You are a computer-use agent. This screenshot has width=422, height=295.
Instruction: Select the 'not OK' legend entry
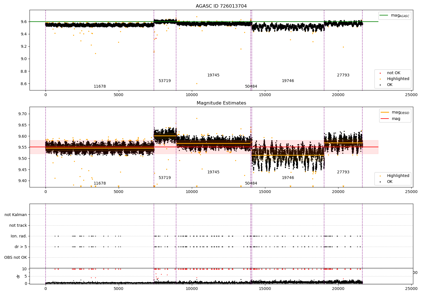pyautogui.click(x=394, y=73)
